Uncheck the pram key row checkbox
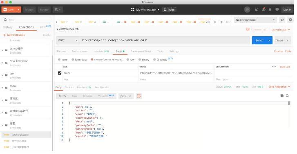 point(60,73)
